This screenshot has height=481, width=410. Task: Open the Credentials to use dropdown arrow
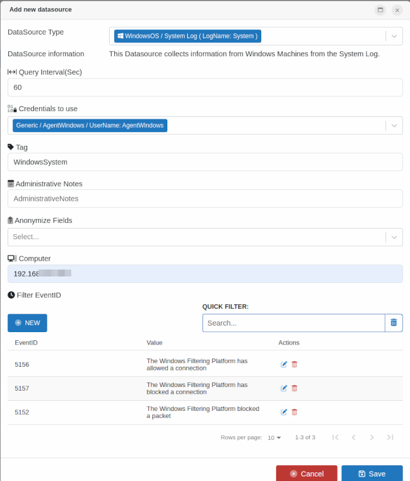coord(394,126)
